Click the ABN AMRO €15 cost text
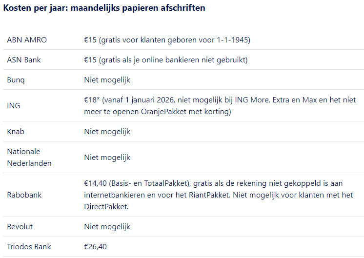The width and height of the screenshot is (364, 258). click(167, 40)
